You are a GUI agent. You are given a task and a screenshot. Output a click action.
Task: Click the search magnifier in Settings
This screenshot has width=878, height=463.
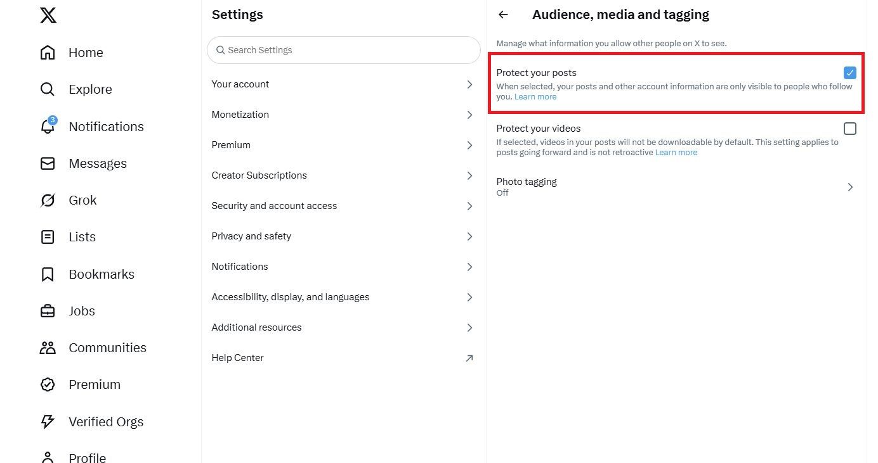click(x=221, y=50)
